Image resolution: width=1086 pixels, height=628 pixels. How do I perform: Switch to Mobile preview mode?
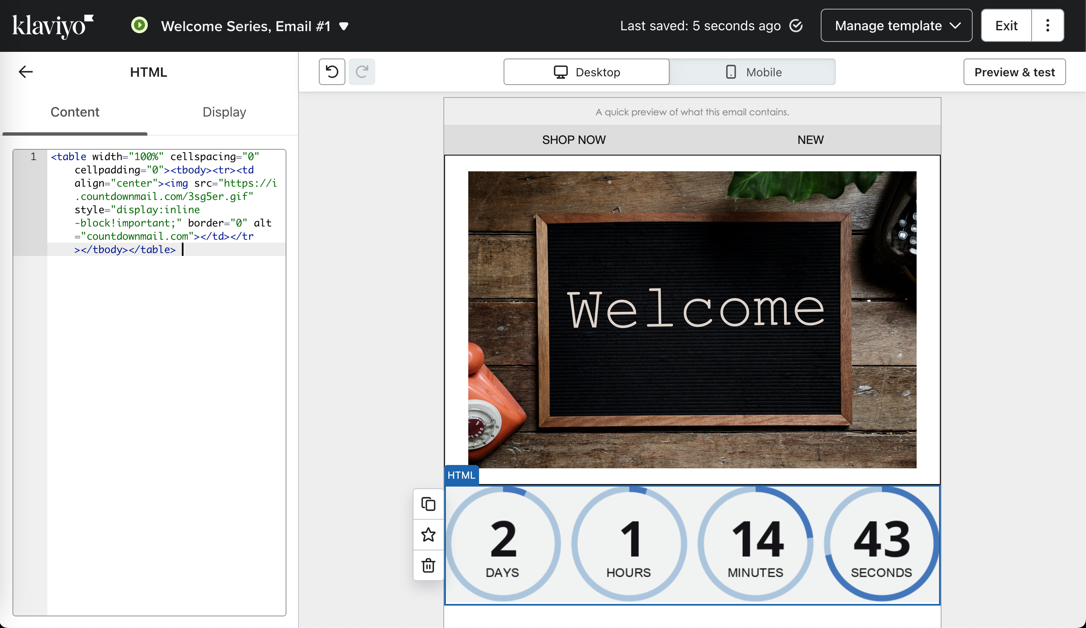752,72
